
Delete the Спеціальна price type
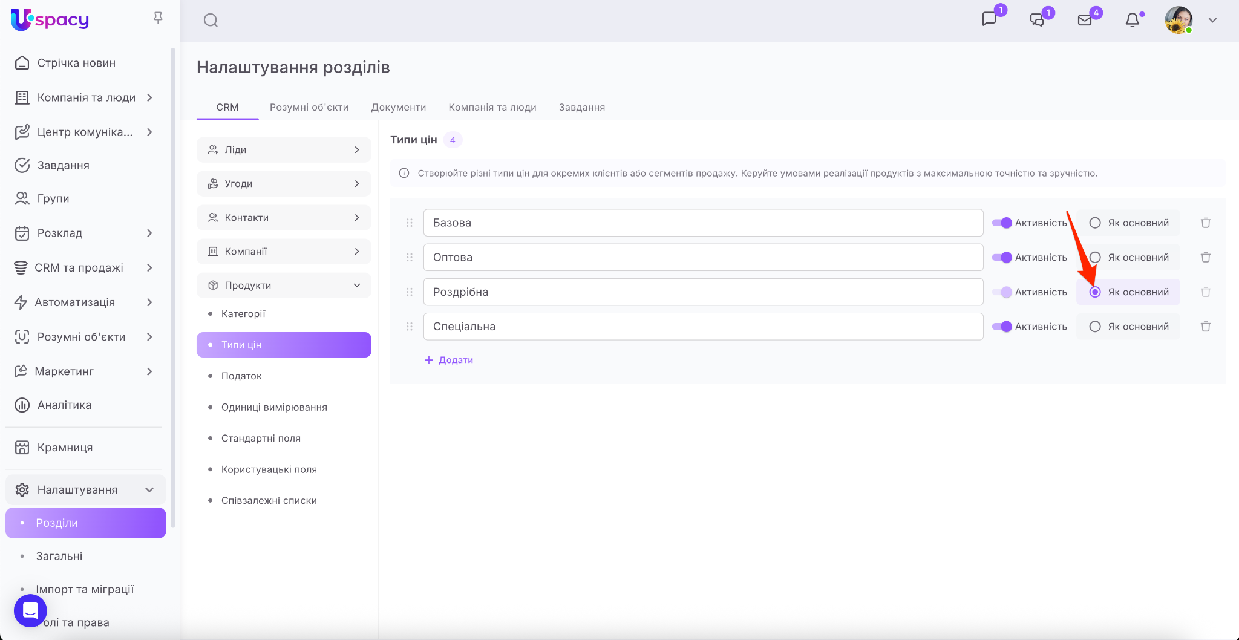click(x=1205, y=327)
